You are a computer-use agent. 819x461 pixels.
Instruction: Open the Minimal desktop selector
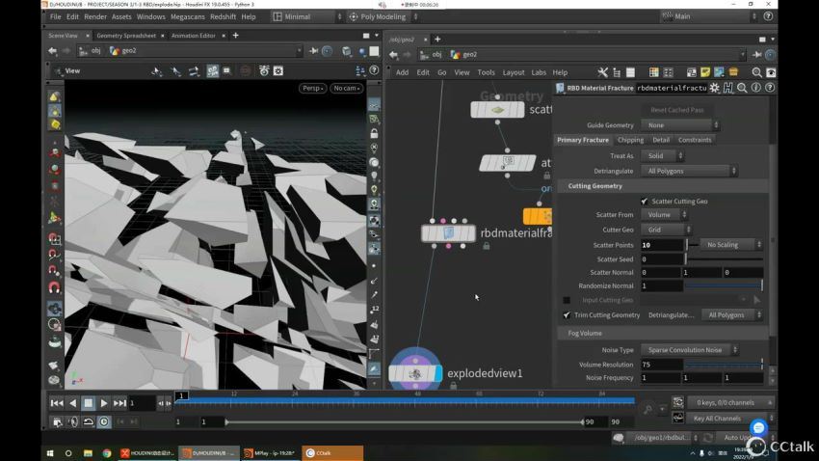307,16
